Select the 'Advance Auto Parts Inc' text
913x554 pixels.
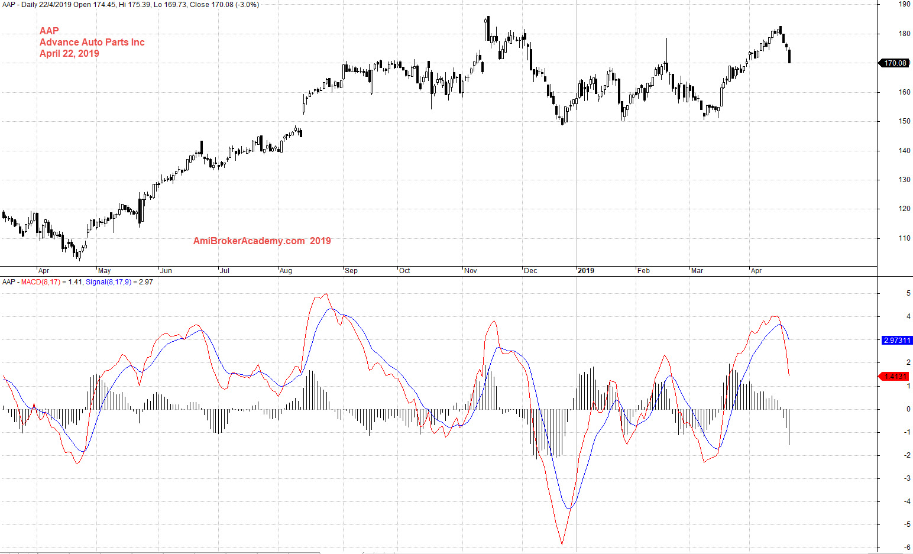coord(92,42)
